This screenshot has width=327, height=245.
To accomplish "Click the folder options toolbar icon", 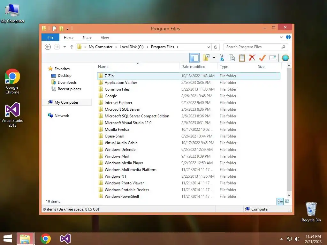I will tap(206, 58).
